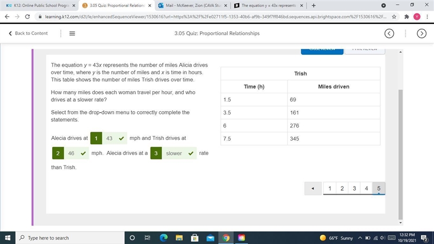Open the volume speaker tray icon
Viewport: 434px width, 244px height.
point(383,238)
